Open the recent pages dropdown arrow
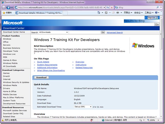The image size is (165, 124). (x=12, y=7)
